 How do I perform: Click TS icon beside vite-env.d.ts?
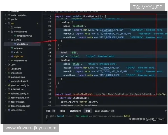[12, 60]
